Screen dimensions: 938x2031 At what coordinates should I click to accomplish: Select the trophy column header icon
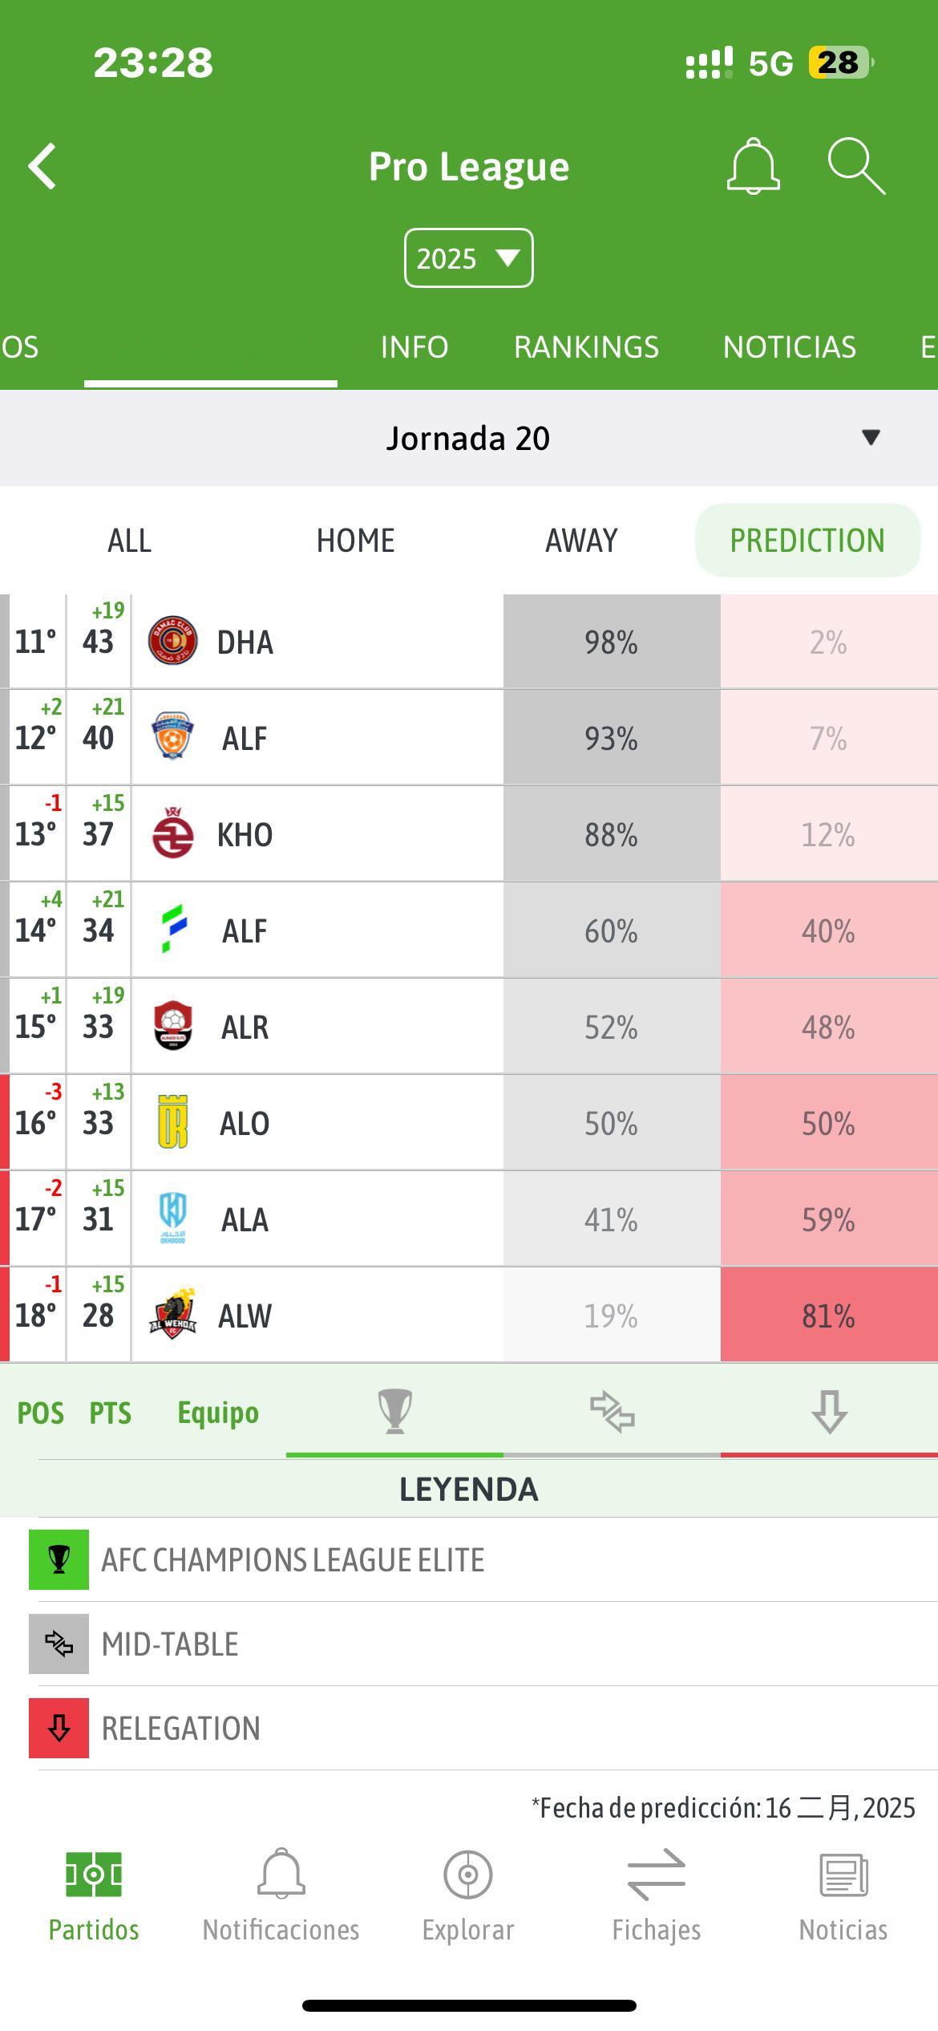click(394, 1411)
